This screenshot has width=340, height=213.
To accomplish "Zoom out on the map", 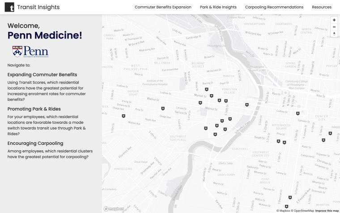I will (334, 27).
